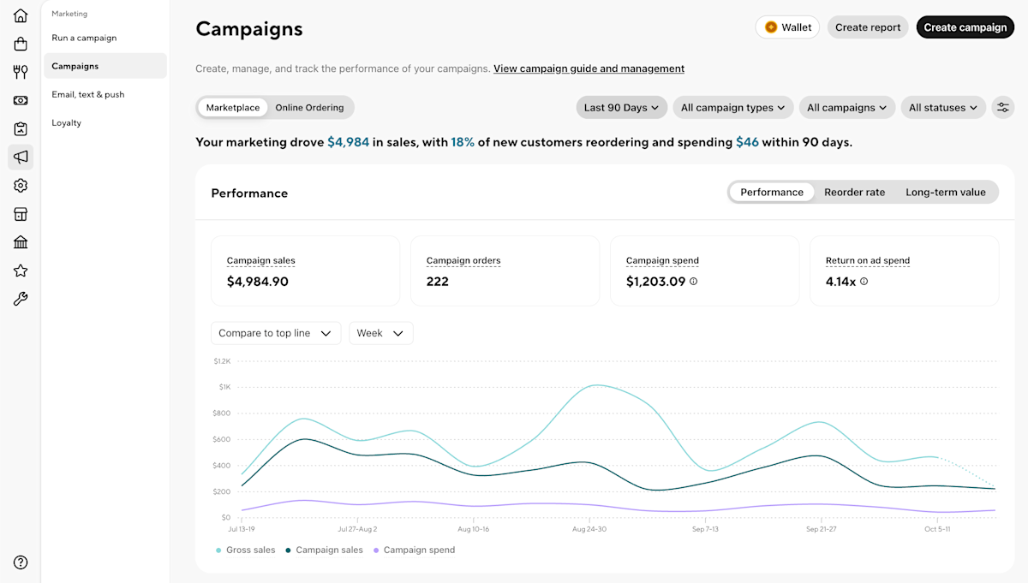
Task: Open the Week interval dropdown
Action: [x=381, y=333]
